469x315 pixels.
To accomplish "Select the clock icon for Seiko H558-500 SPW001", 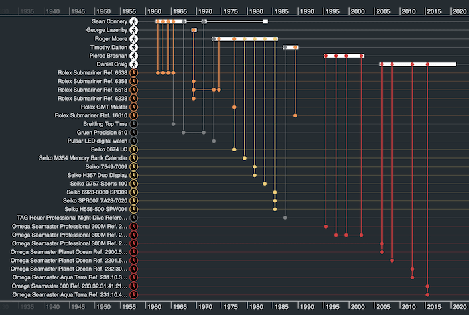I will [134, 209].
